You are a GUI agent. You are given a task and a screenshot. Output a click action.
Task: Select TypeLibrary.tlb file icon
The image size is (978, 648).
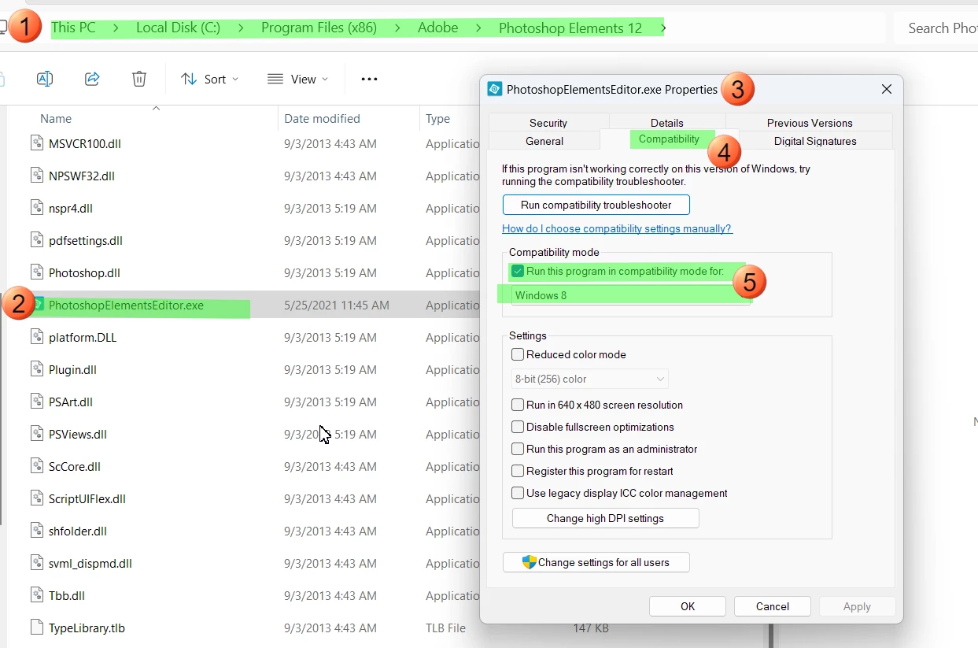pyautogui.click(x=37, y=628)
